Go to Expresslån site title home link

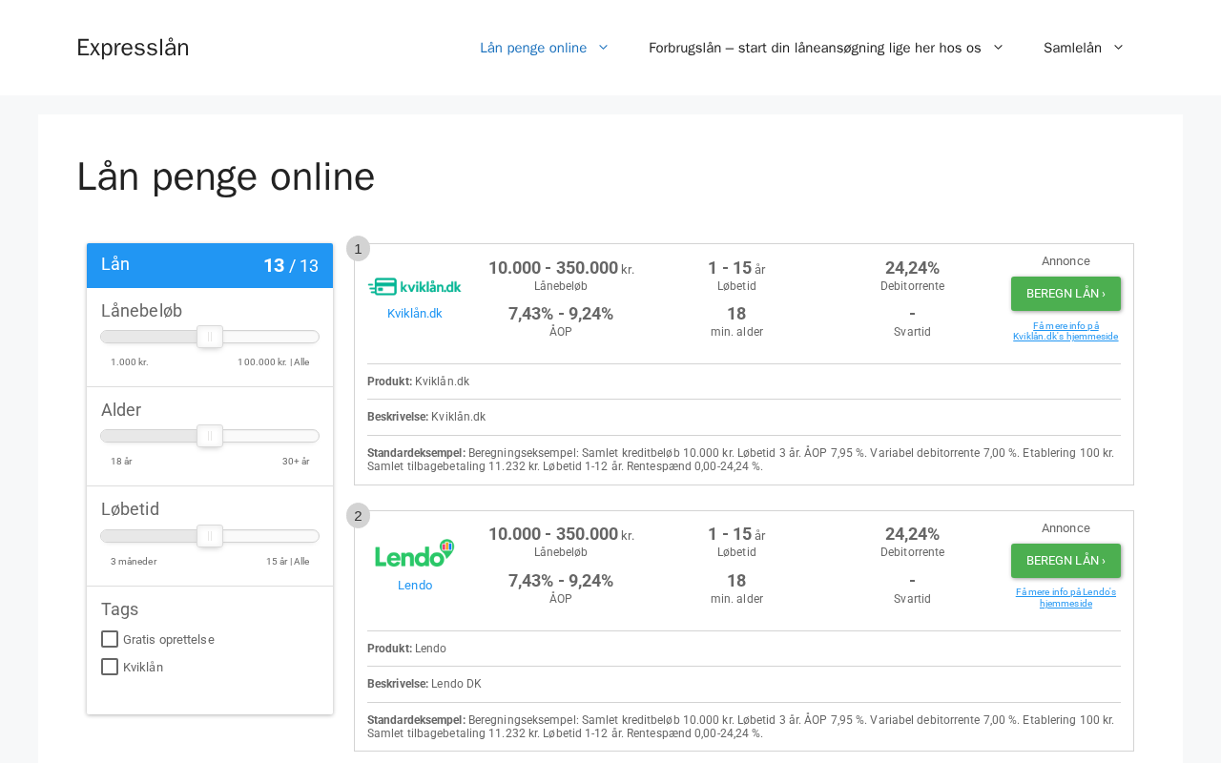pyautogui.click(x=133, y=48)
